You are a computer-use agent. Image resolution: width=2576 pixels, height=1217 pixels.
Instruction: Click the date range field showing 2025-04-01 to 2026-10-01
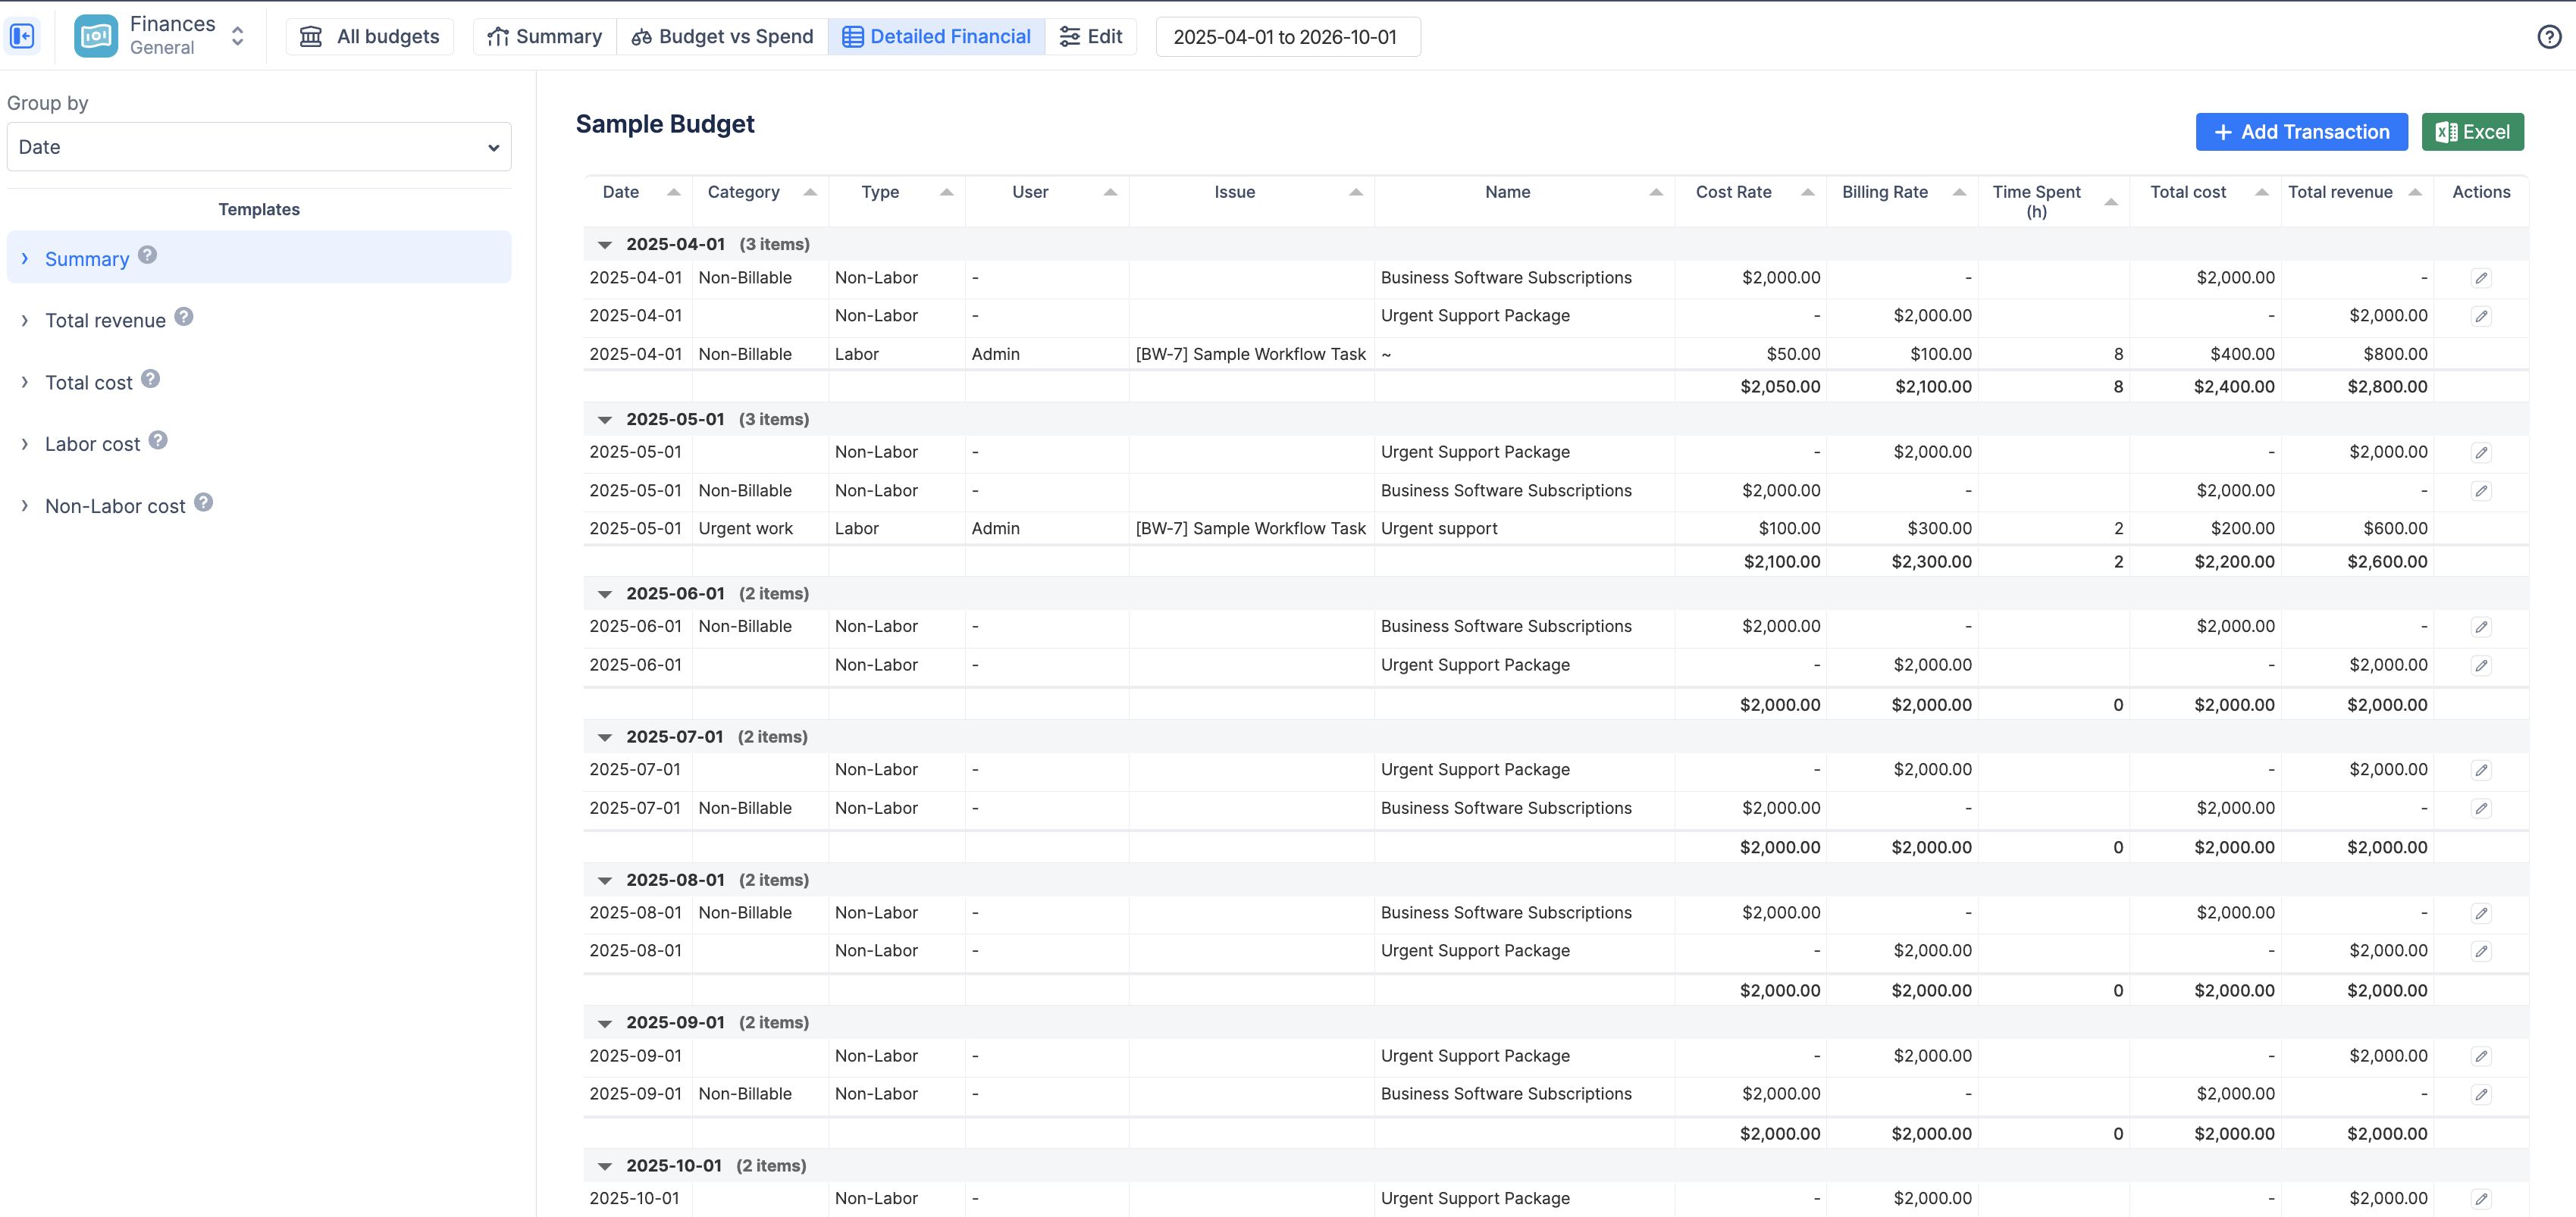pos(1288,37)
